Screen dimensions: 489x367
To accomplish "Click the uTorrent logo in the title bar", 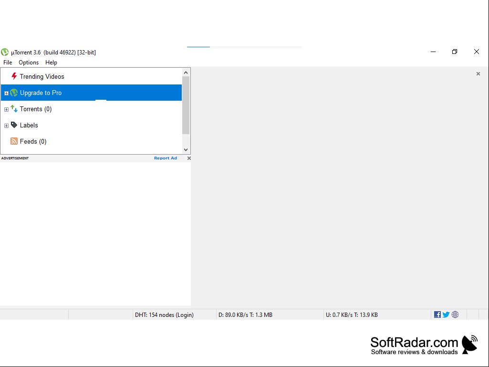I will coord(5,52).
